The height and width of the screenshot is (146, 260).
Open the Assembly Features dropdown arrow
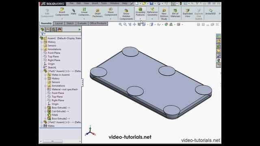tap(140, 19)
